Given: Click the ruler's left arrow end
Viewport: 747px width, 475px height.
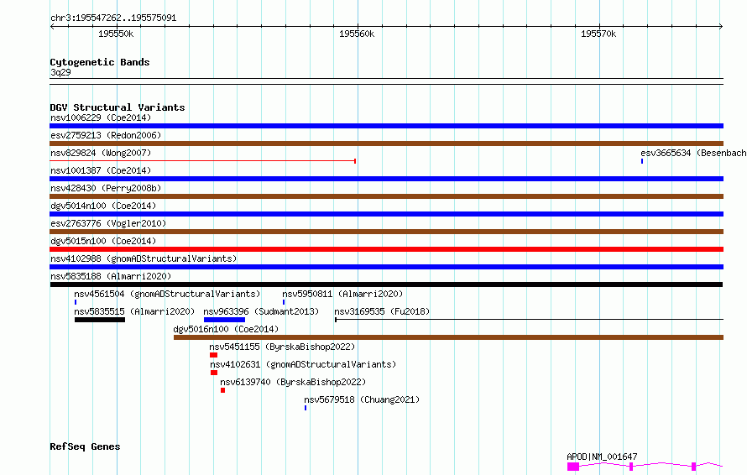Looking at the screenshot, I should (52, 27).
